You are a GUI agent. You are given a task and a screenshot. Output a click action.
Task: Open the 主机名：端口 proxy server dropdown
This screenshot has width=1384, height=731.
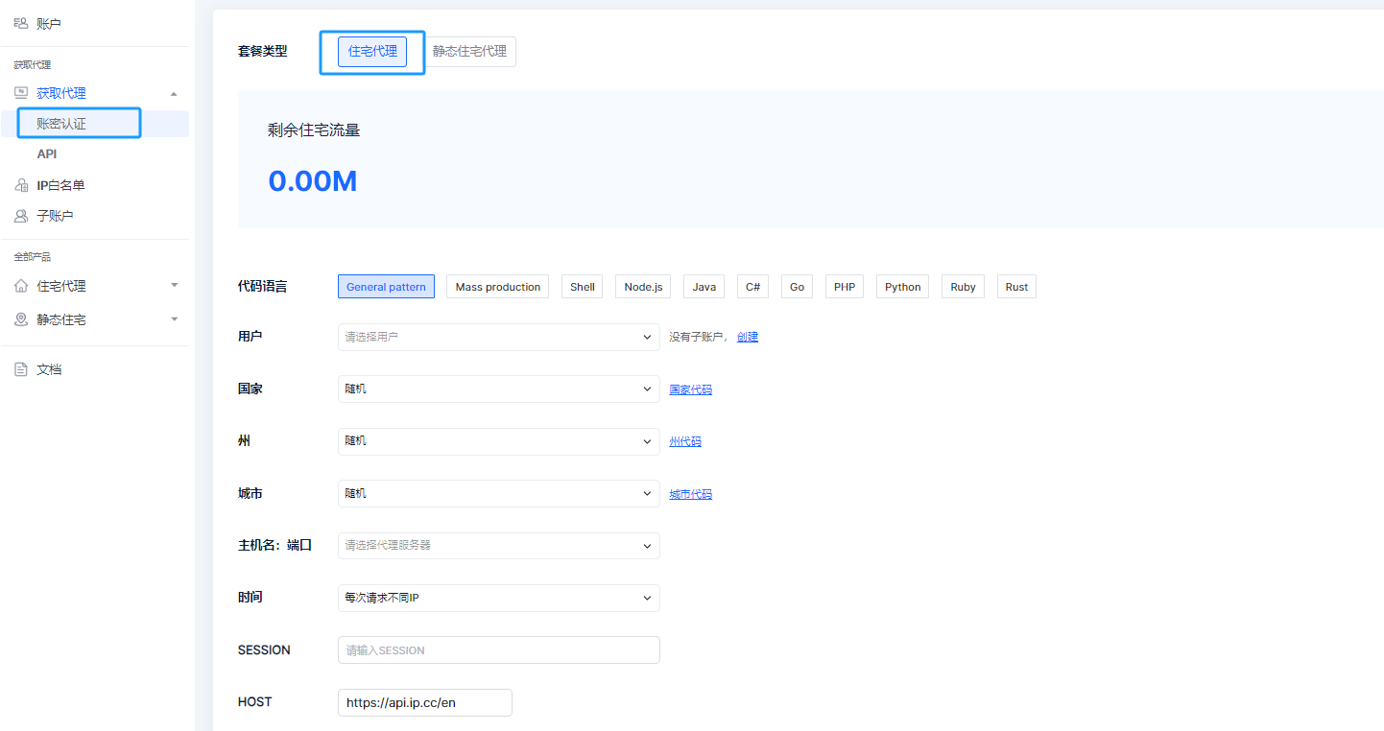(498, 546)
